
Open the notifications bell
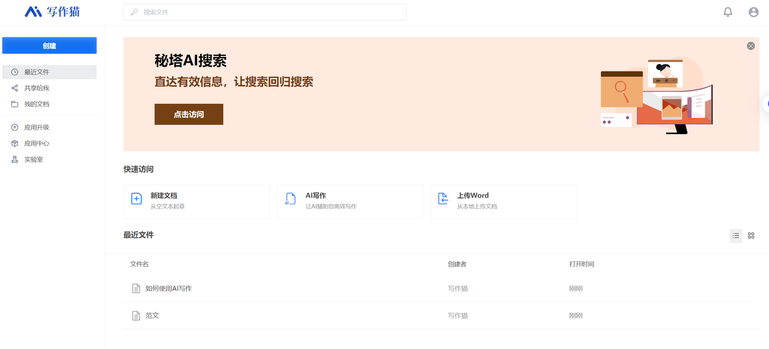point(728,12)
